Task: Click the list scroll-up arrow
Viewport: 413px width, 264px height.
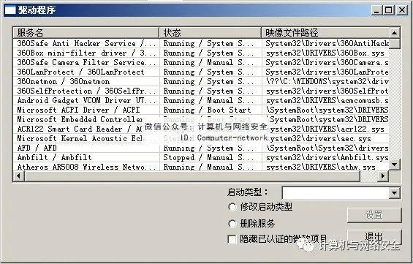Action: click(x=394, y=33)
